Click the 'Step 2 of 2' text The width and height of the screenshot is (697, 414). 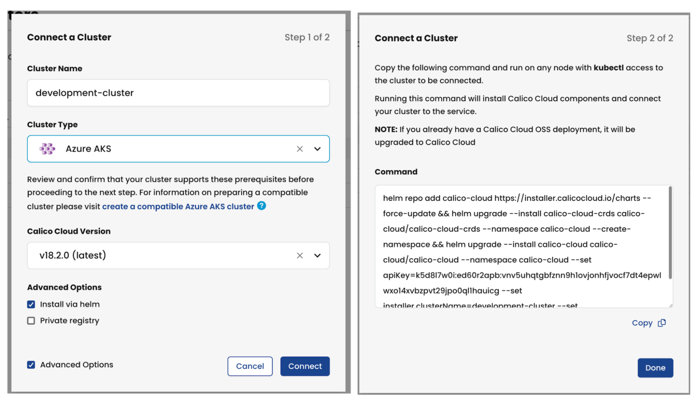click(650, 38)
